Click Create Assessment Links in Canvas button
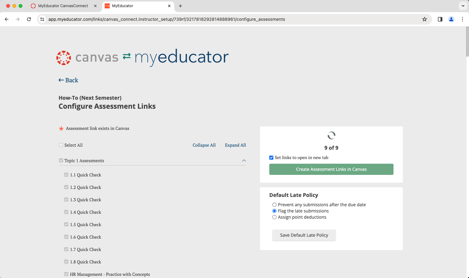Viewport: 469px width, 278px height. (331, 169)
